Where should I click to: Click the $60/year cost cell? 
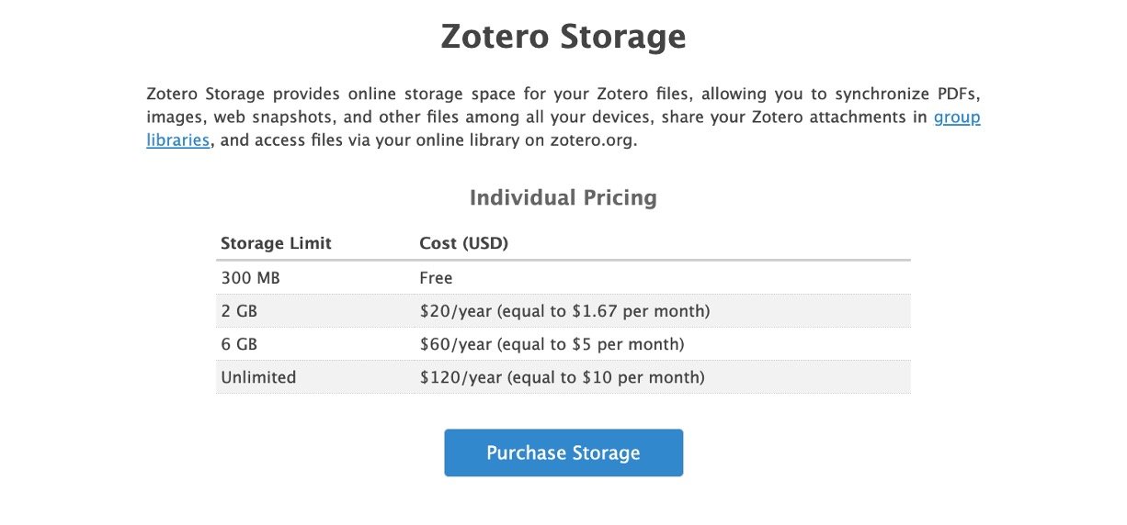(x=552, y=344)
